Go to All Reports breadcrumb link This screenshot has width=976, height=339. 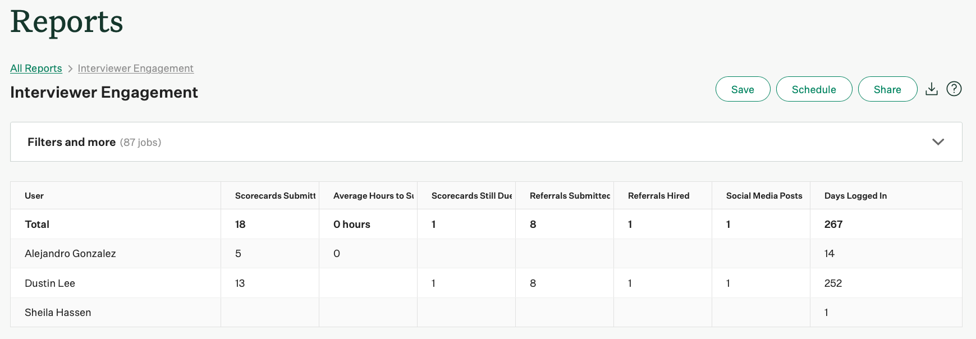coord(36,68)
